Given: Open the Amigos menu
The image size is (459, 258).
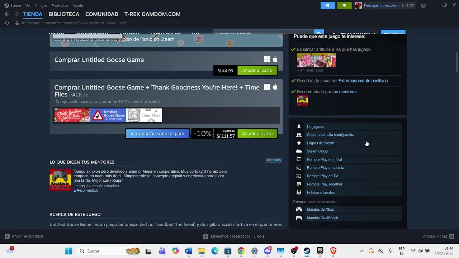Looking at the screenshot, I should click(41, 5).
